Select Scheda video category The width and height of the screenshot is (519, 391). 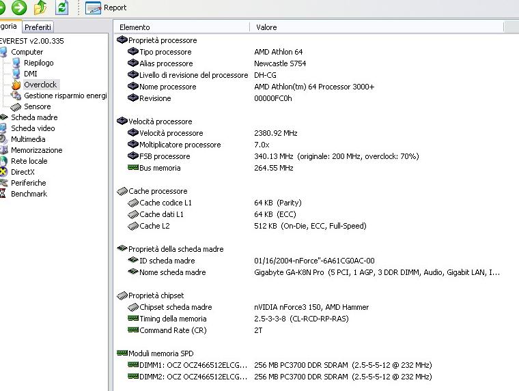(x=33, y=128)
